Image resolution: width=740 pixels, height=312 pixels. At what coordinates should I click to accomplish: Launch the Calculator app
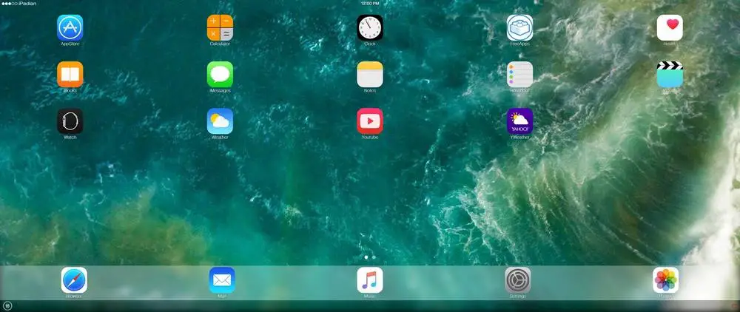click(220, 27)
